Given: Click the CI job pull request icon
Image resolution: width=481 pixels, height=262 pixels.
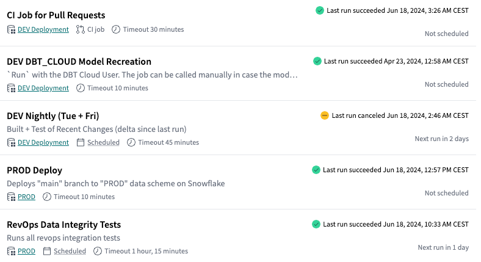Looking at the screenshot, I should [81, 29].
